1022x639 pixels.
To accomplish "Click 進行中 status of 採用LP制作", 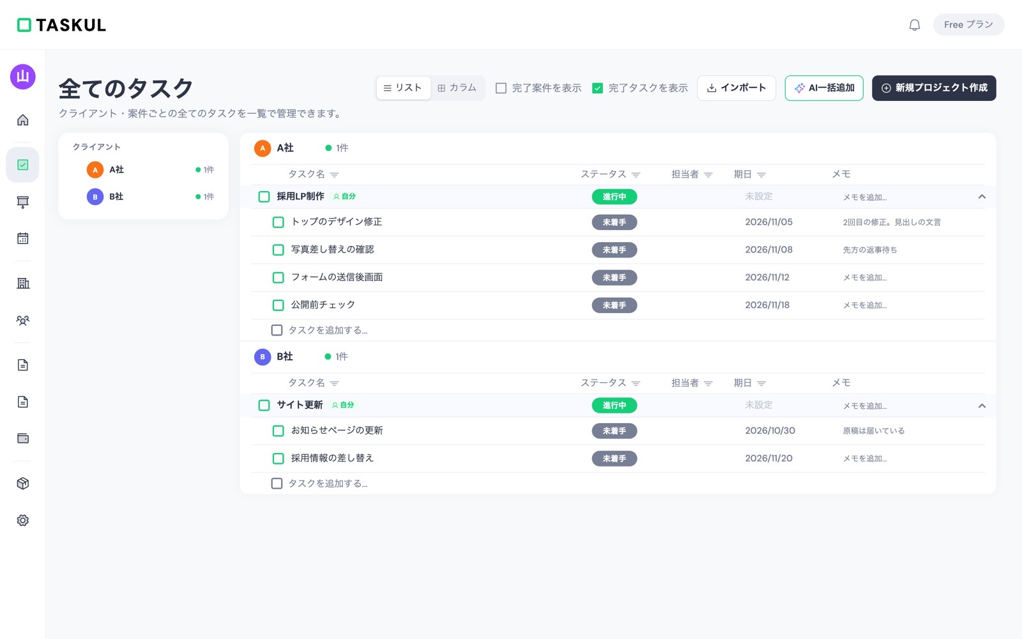I will (614, 197).
